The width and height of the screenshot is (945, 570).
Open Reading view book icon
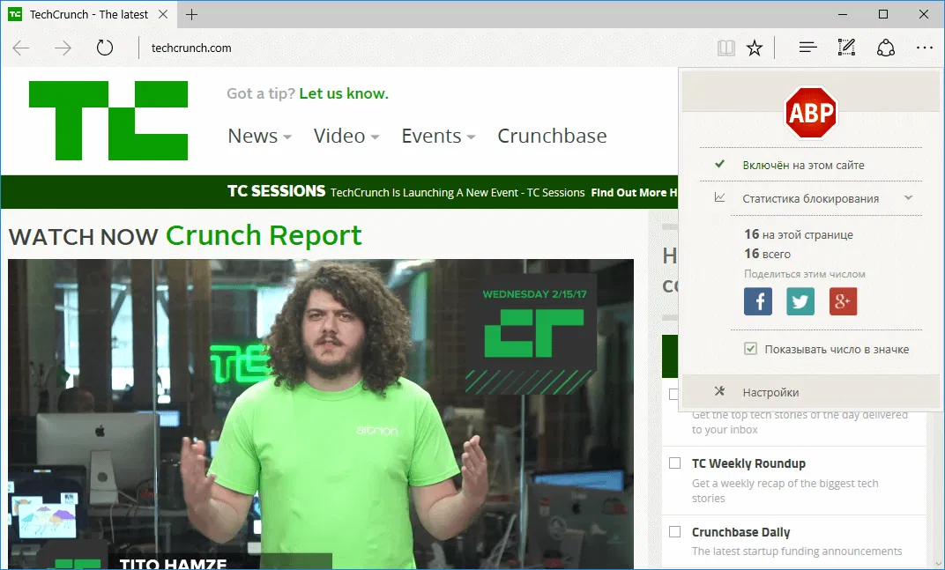(x=725, y=48)
